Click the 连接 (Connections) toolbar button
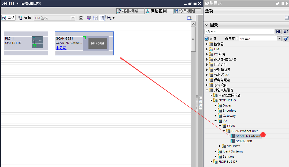 click(x=25, y=18)
